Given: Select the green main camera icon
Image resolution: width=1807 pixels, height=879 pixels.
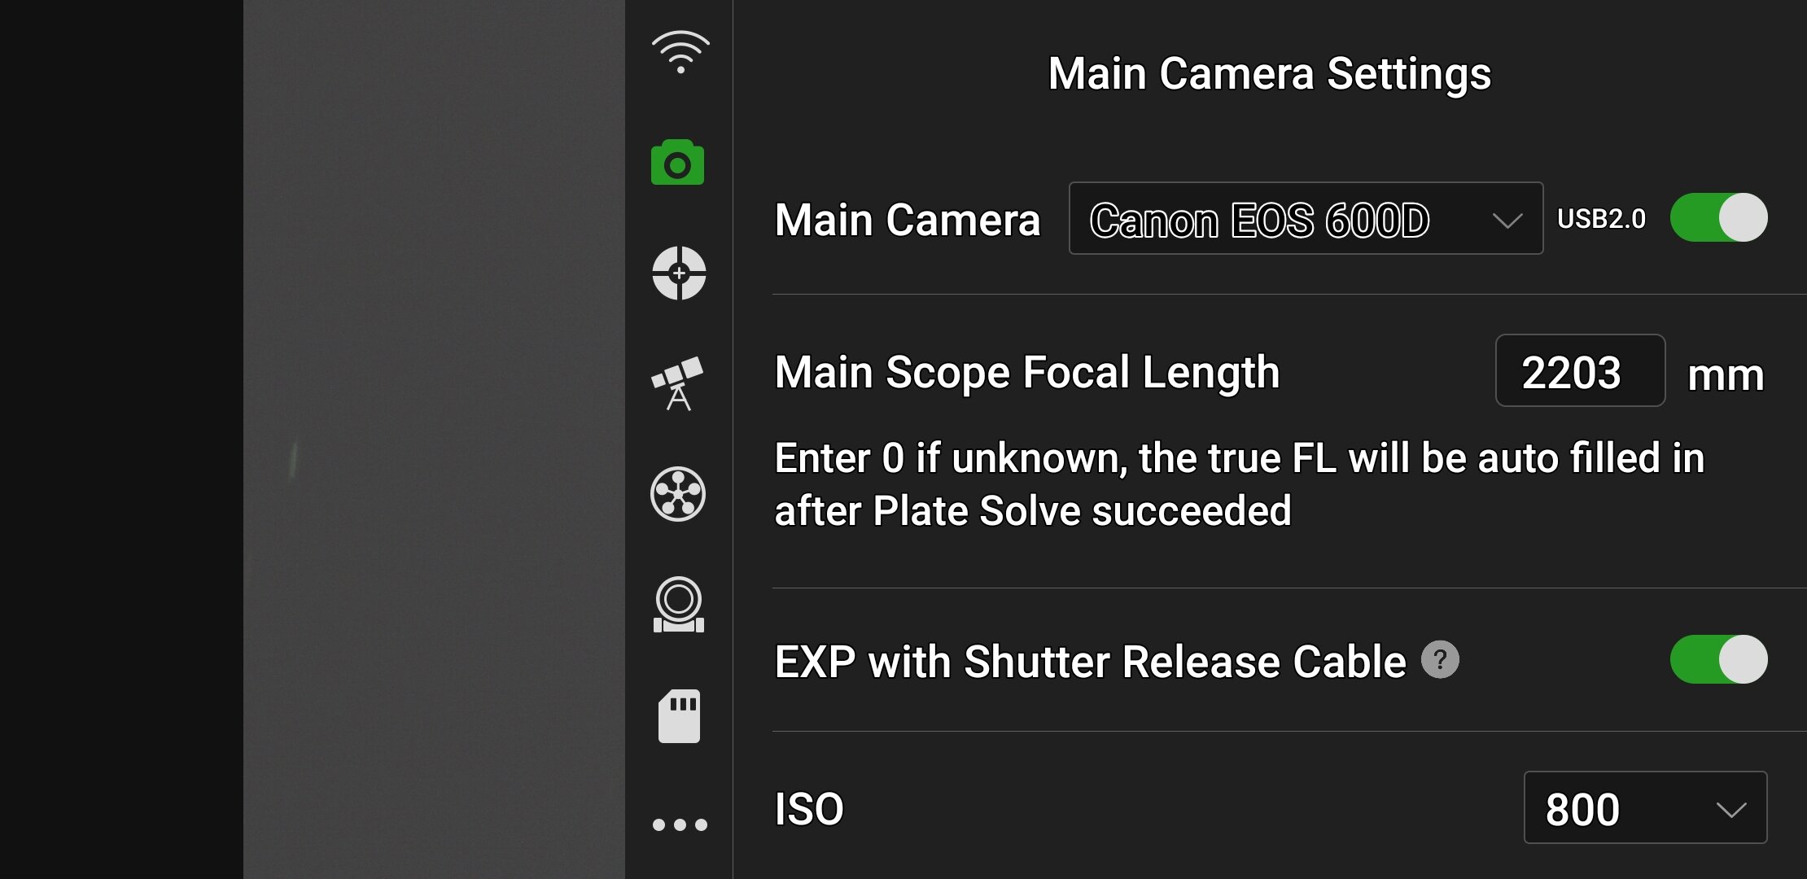Looking at the screenshot, I should [x=677, y=163].
